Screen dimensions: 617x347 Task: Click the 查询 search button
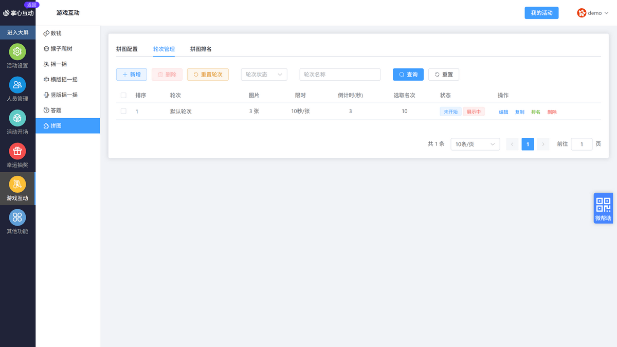click(408, 75)
